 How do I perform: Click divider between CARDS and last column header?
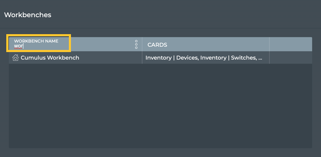pos(269,44)
